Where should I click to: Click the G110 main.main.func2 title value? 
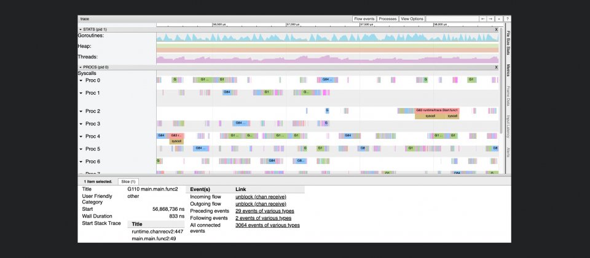point(153,189)
